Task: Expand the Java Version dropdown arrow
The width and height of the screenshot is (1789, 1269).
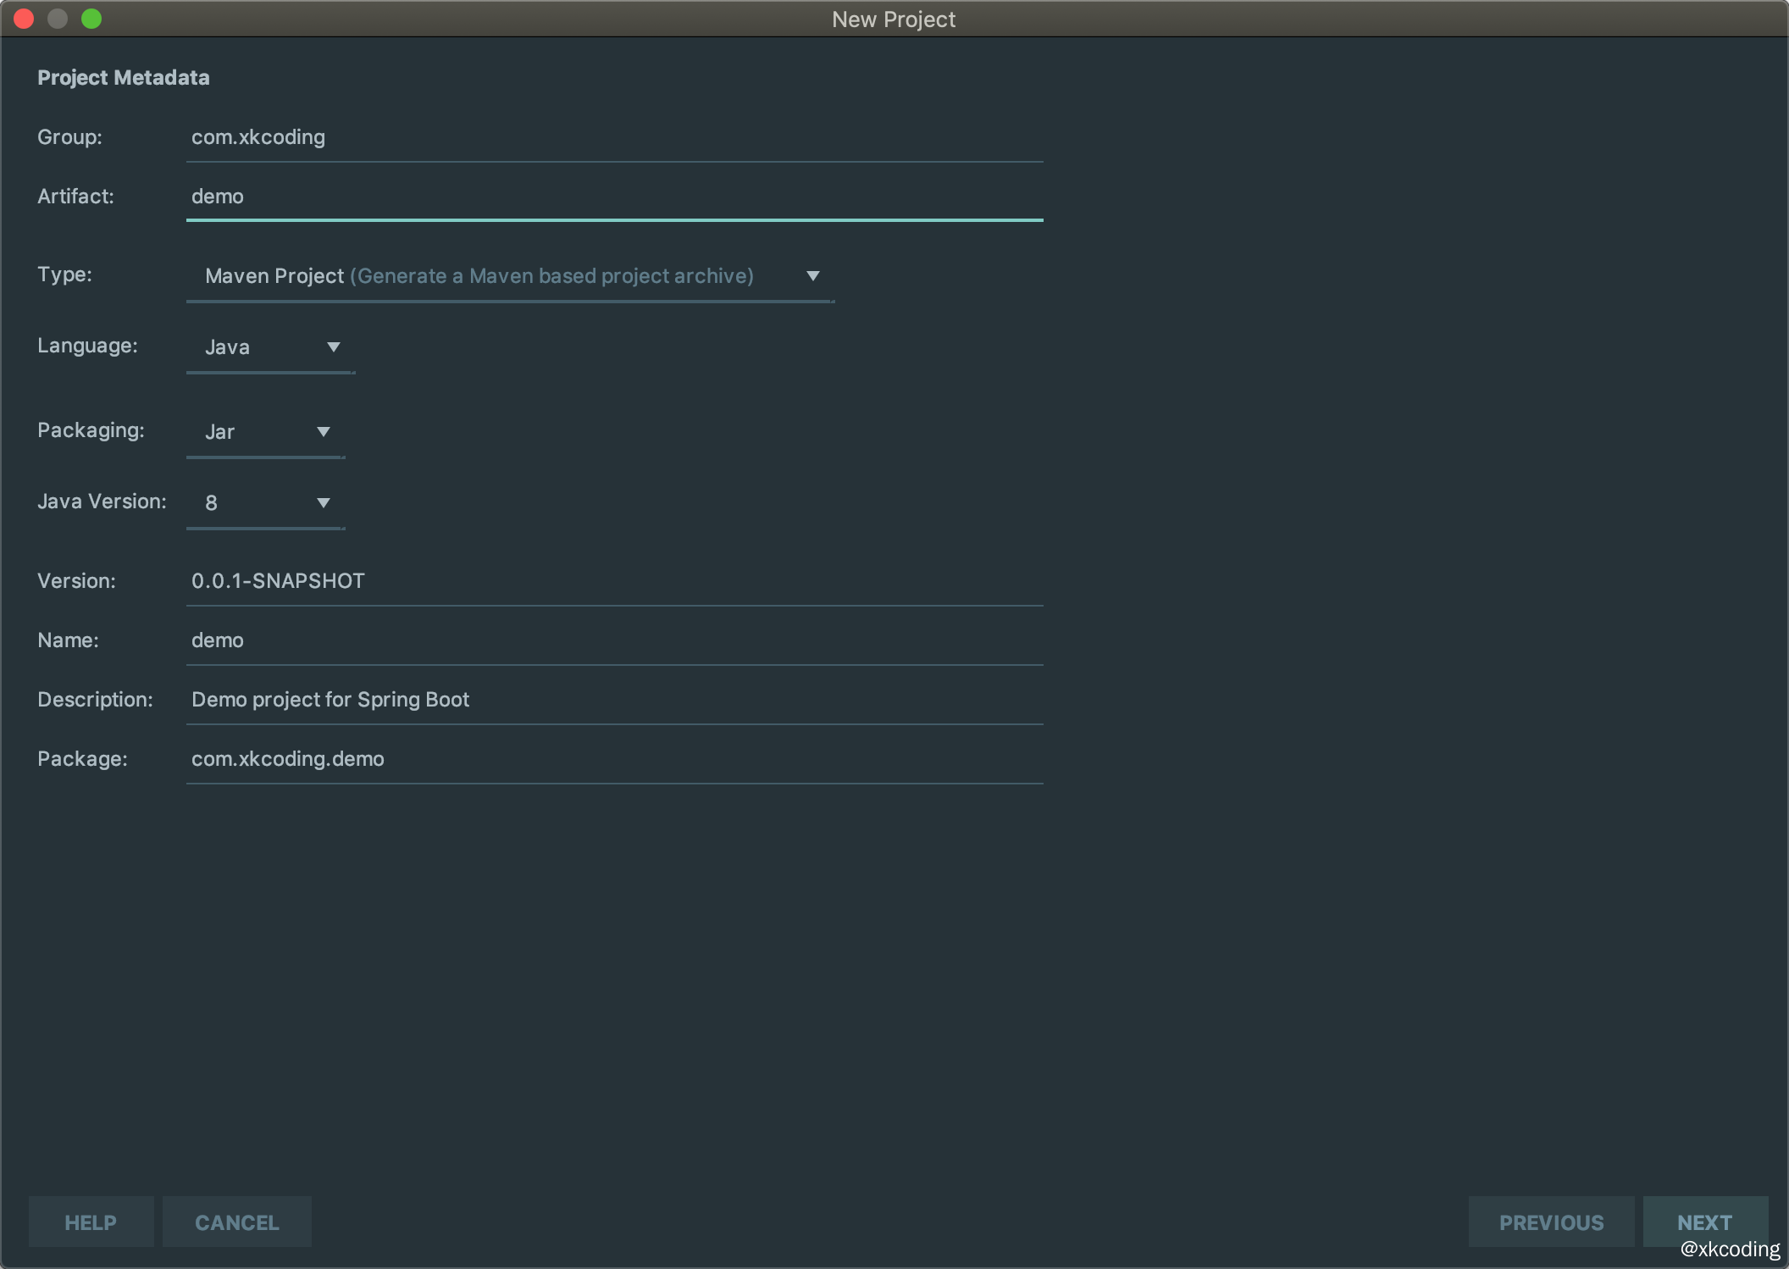Action: [x=323, y=503]
